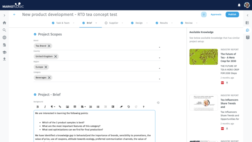The image size is (252, 142).
Task: Go to Home in the sidebar
Action: [x=4, y=23]
